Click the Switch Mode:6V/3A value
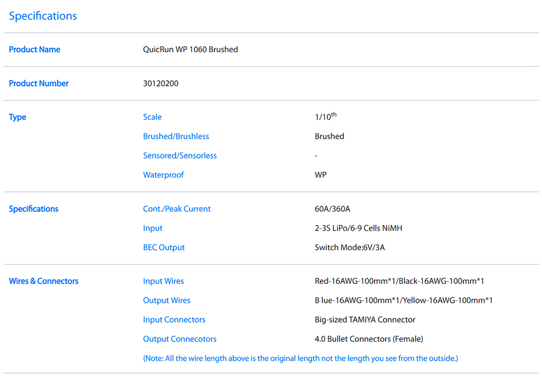This screenshot has width=542, height=378. click(x=350, y=247)
